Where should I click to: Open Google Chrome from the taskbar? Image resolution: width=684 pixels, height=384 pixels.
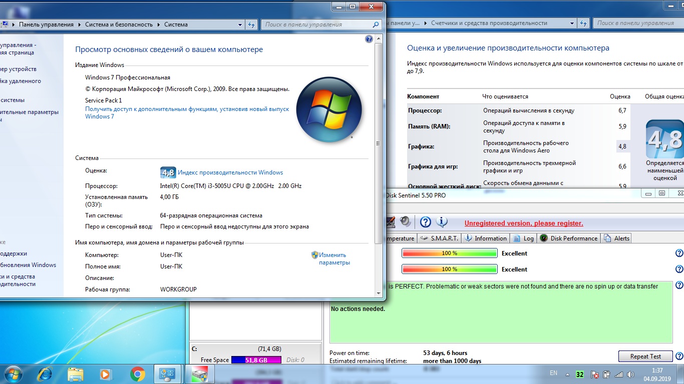tap(138, 374)
